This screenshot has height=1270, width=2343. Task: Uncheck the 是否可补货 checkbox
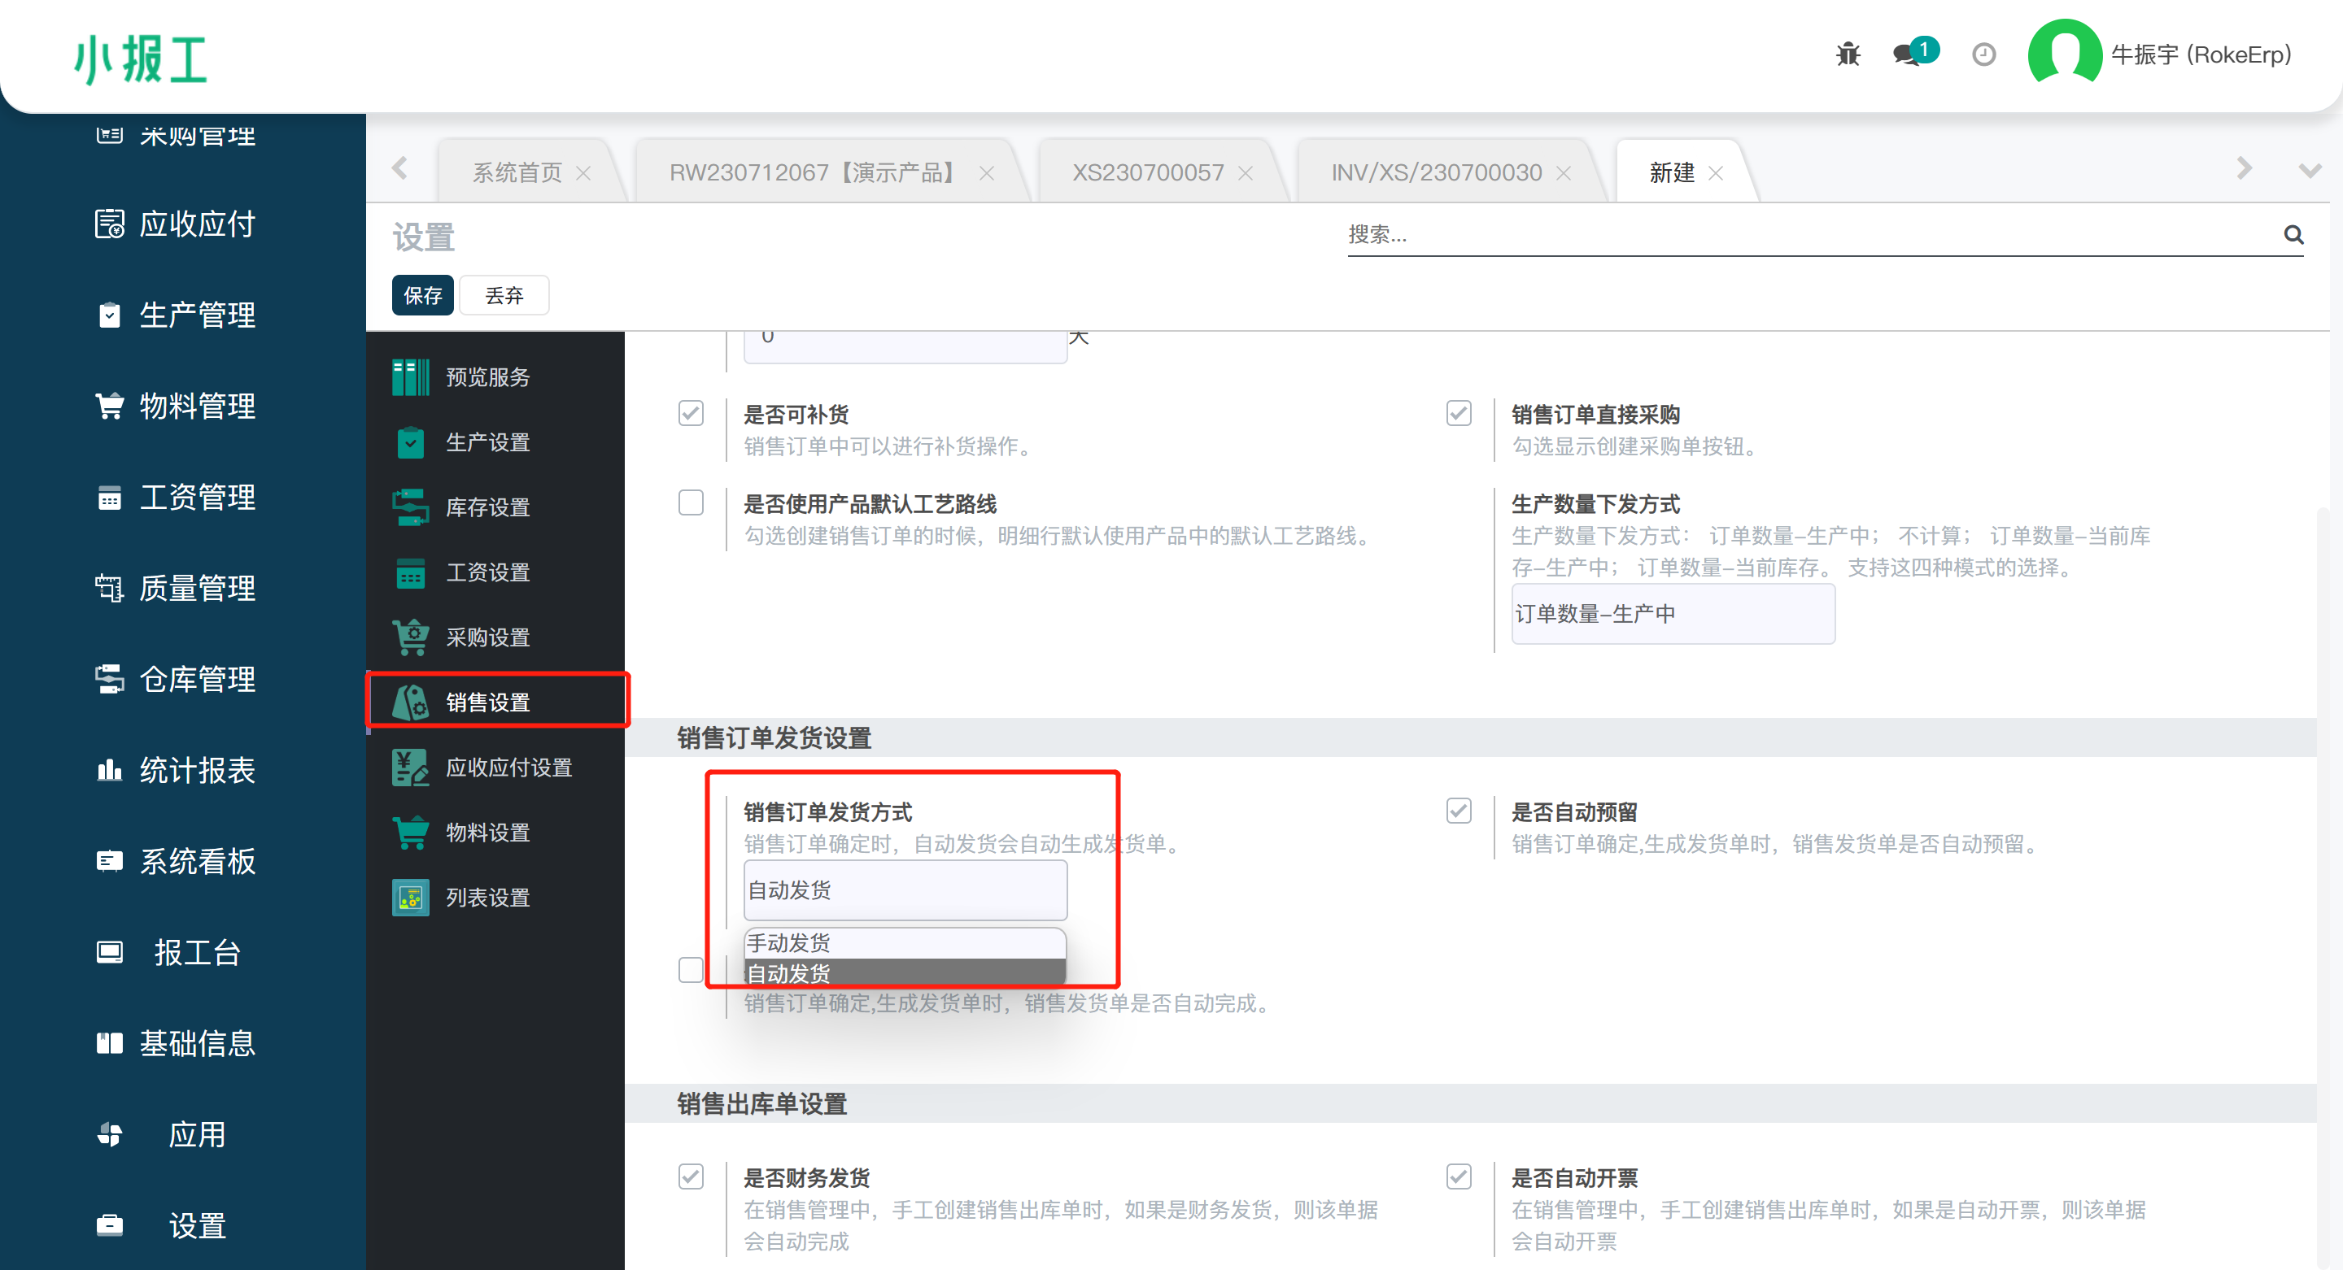click(x=692, y=414)
